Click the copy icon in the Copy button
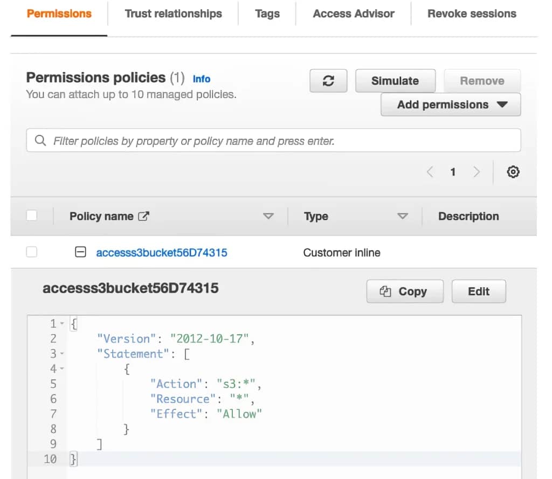The height and width of the screenshot is (479, 552). coord(385,292)
